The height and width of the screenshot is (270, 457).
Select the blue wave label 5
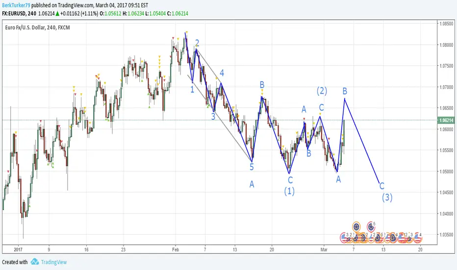(252, 167)
